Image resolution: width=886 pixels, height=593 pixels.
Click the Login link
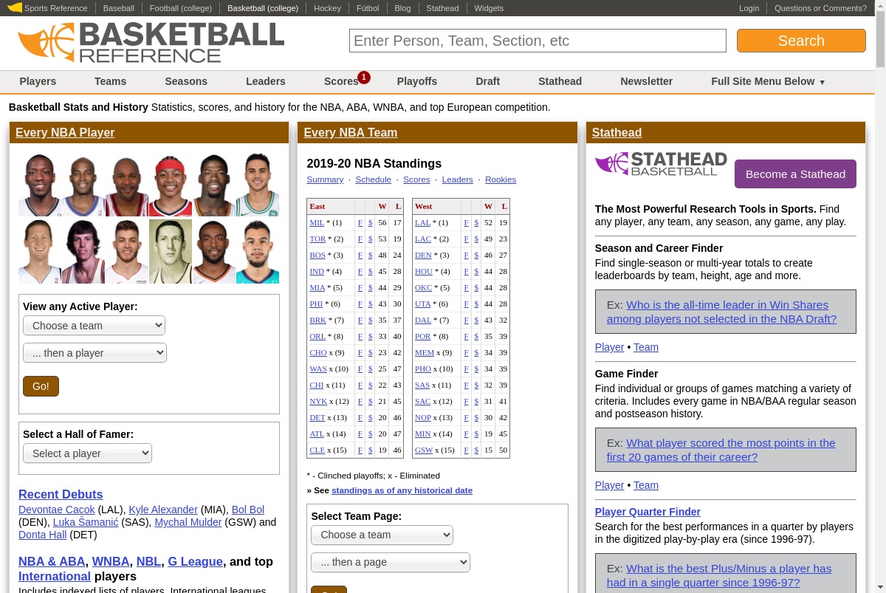pos(749,8)
